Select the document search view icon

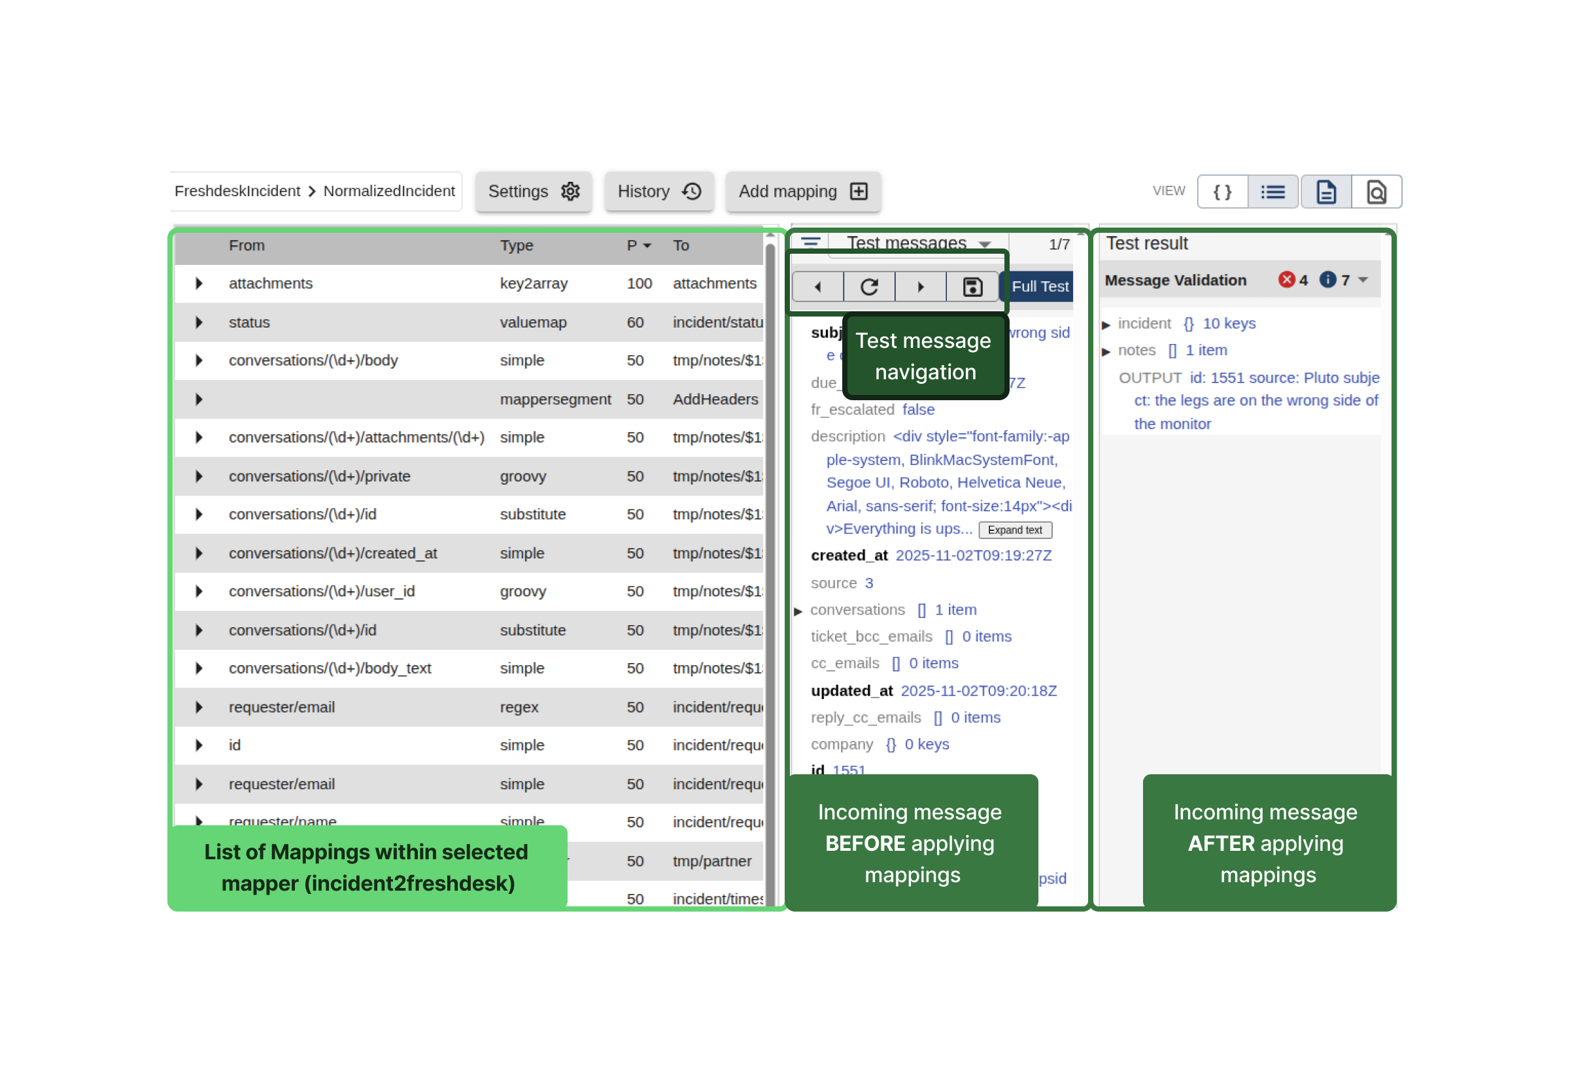(1376, 192)
